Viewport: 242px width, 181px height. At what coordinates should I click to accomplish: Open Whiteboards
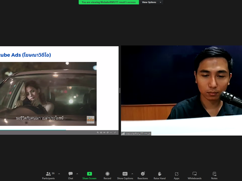coord(194,176)
